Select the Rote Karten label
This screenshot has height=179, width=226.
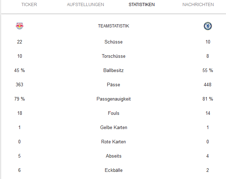click(114, 142)
